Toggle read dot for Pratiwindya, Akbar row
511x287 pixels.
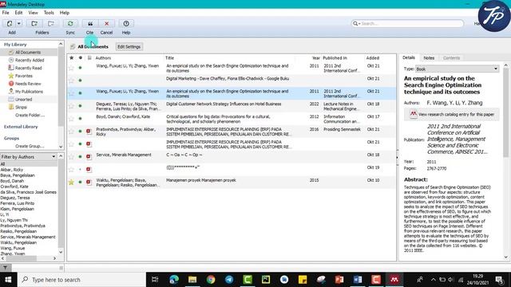pyautogui.click(x=80, y=131)
